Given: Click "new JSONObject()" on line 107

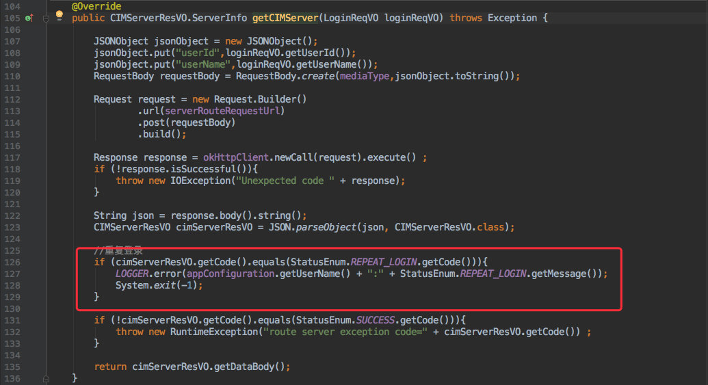Looking at the screenshot, I should (268, 42).
